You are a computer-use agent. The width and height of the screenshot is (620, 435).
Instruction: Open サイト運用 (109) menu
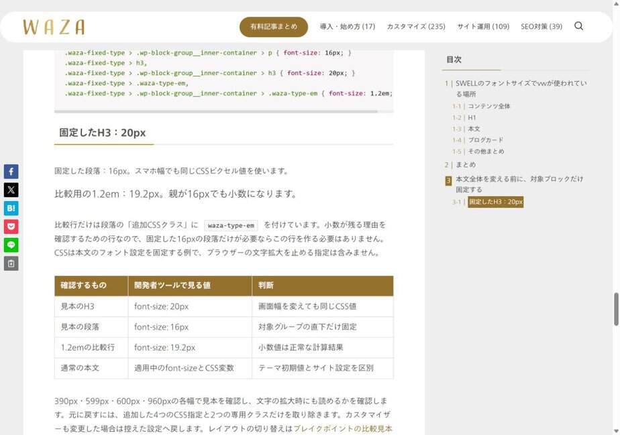483,26
